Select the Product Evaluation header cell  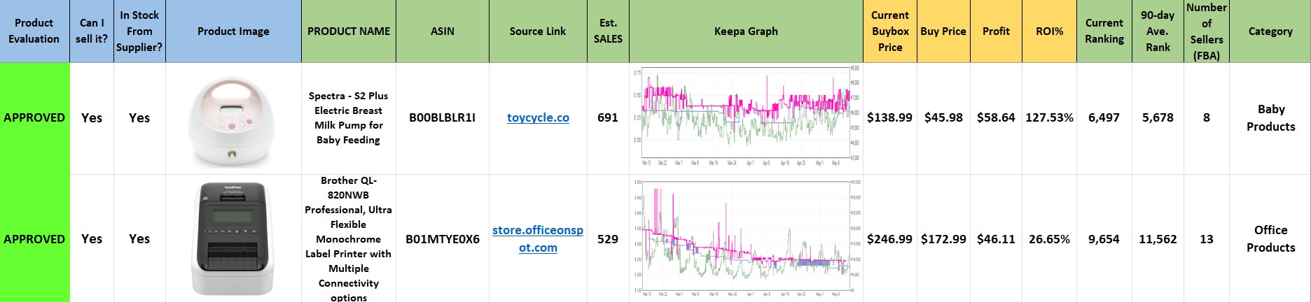click(x=34, y=31)
